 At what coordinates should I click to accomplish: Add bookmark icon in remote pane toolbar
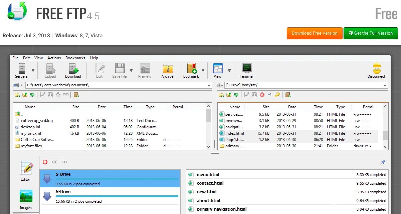288,95
